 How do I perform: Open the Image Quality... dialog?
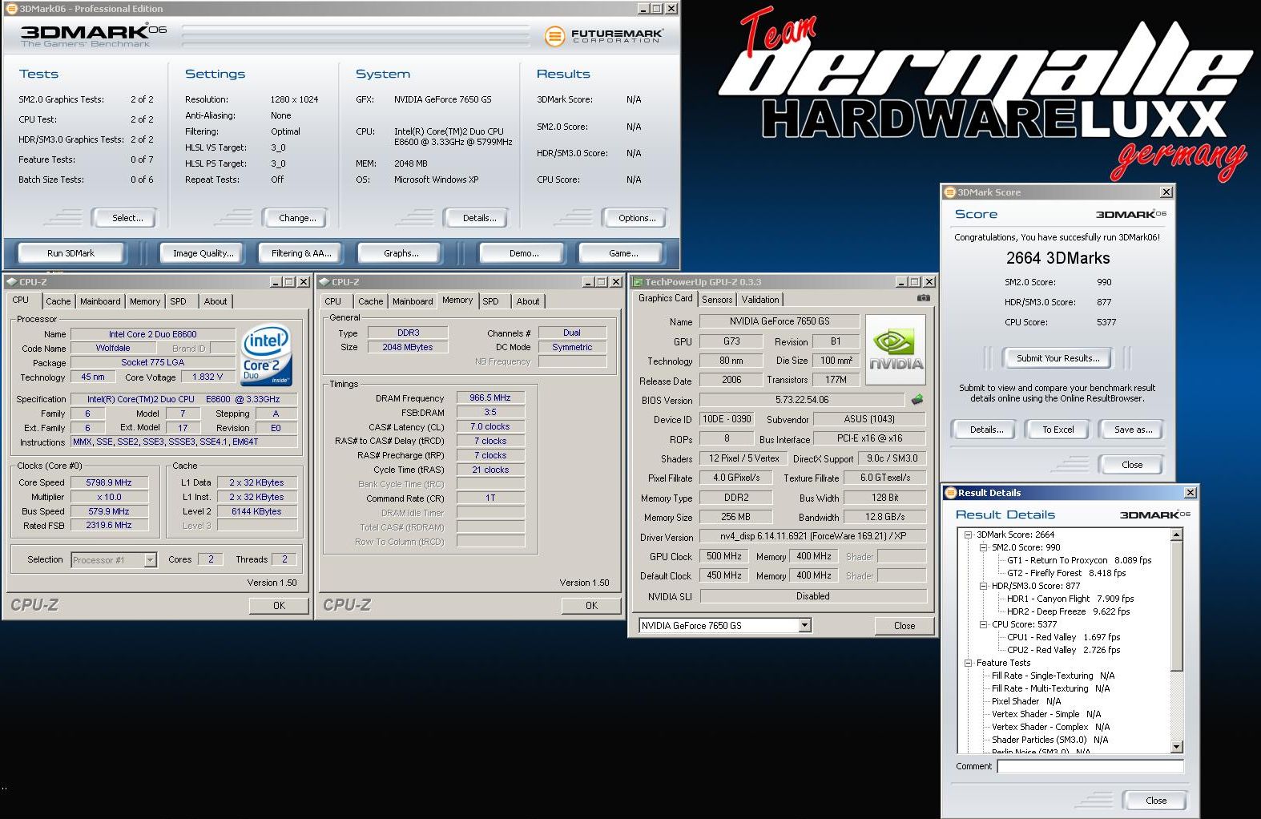click(x=203, y=253)
